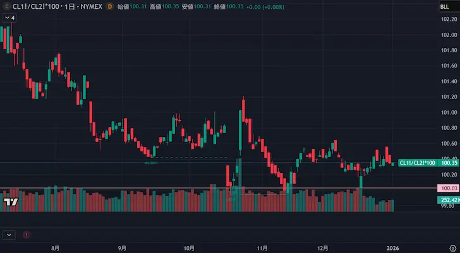460x253 pixels.
Task: Click the TradingView logo on the chart
Action: tap(10, 202)
